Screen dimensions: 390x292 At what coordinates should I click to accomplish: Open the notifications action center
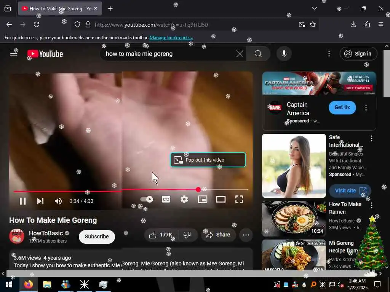tap(377, 284)
